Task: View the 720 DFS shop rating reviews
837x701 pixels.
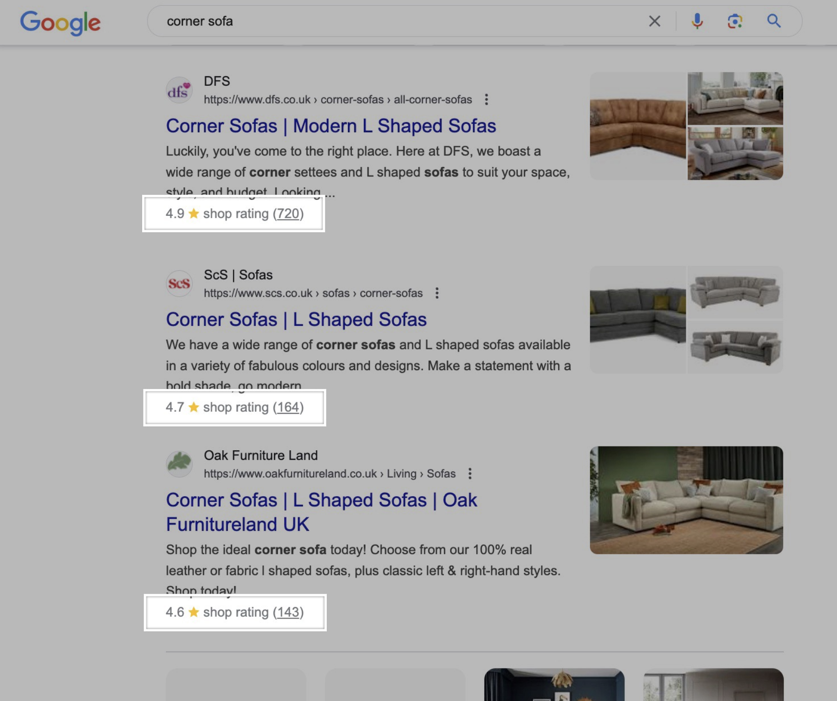Action: (x=290, y=214)
